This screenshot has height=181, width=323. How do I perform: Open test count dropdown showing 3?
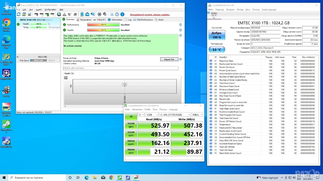[x=141, y=115]
